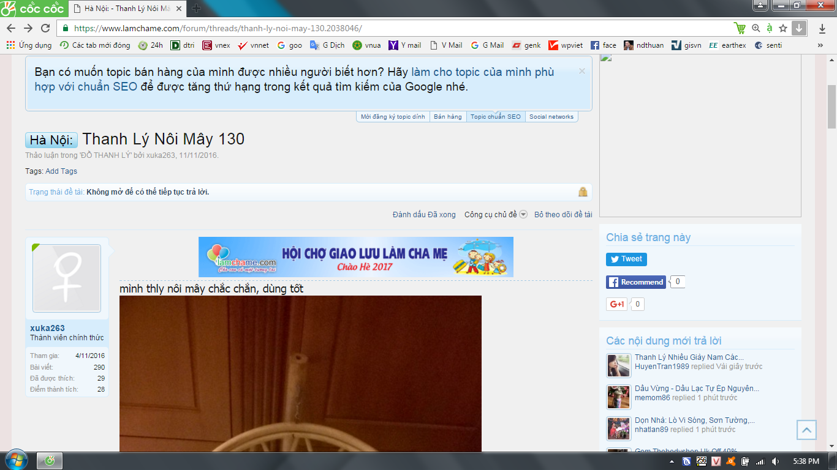Open the Windows Start menu
837x470 pixels.
point(16,461)
